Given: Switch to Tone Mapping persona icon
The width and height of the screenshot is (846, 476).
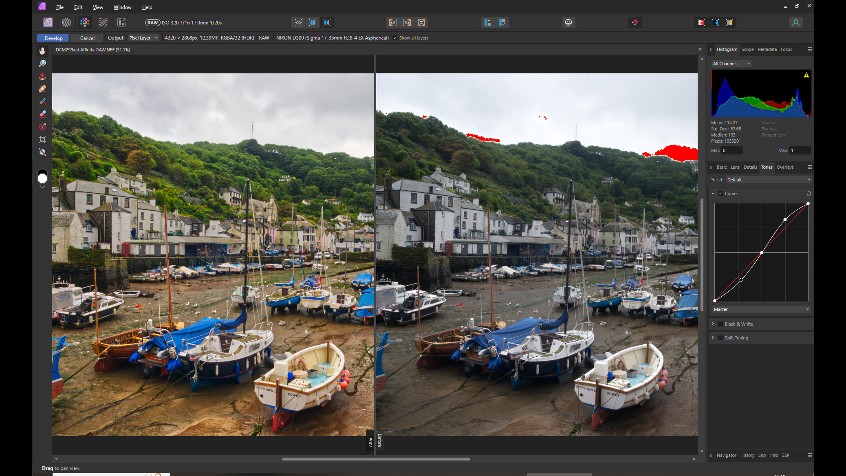Looking at the screenshot, I should coord(103,22).
